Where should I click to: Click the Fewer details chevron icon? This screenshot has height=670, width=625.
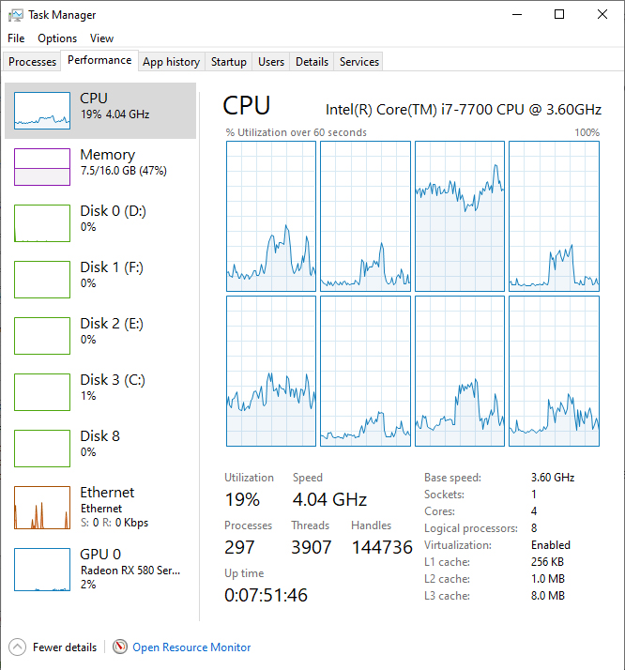[17, 647]
